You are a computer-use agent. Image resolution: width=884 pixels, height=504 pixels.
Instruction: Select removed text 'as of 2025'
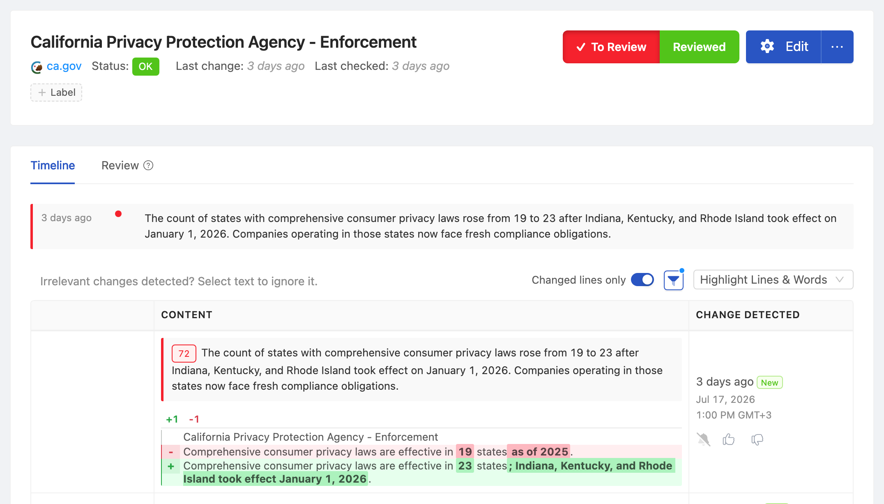point(539,452)
